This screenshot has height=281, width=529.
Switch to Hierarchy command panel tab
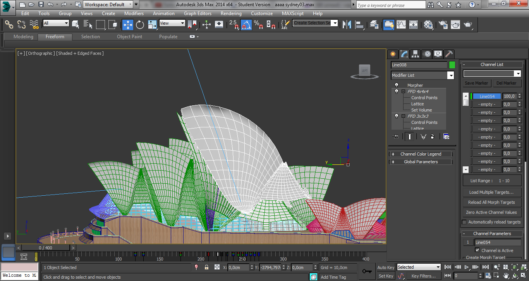click(416, 54)
